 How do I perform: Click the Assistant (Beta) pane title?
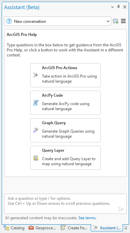pos(22,7)
